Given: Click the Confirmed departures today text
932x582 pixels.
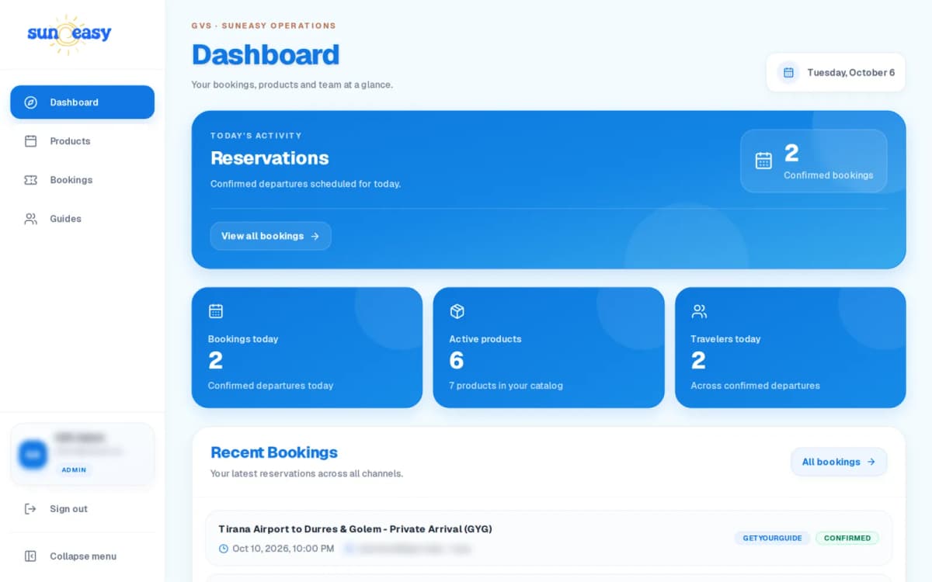Looking at the screenshot, I should 270,386.
